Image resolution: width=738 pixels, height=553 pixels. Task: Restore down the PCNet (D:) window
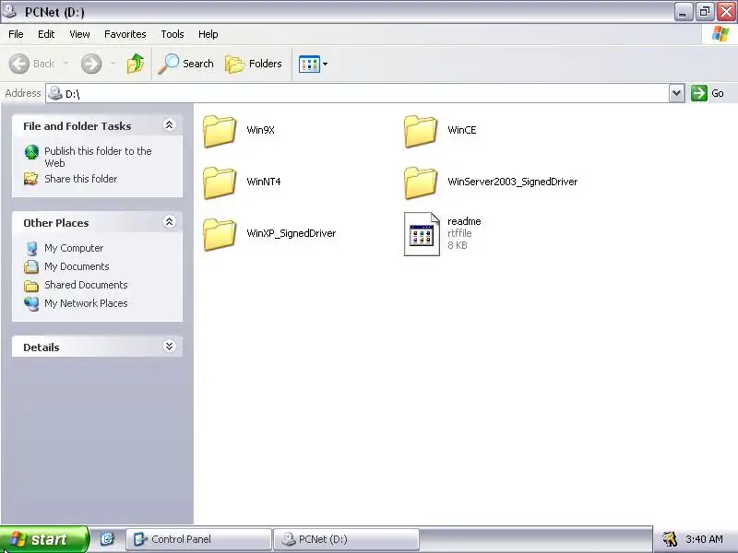[x=705, y=12]
